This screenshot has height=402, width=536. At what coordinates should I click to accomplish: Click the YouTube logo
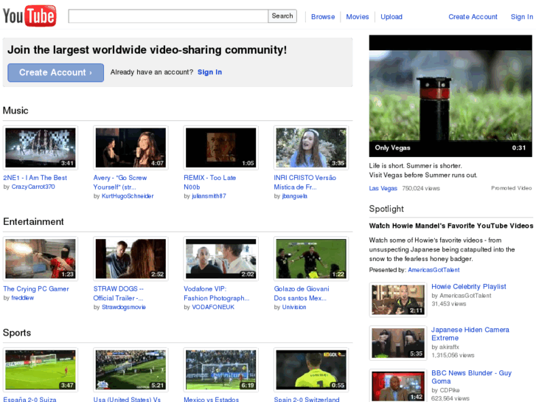click(29, 15)
